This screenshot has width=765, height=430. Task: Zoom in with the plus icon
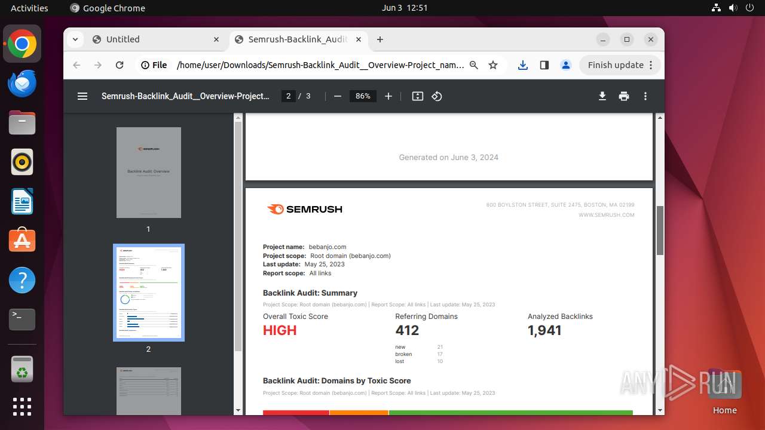[x=388, y=96]
